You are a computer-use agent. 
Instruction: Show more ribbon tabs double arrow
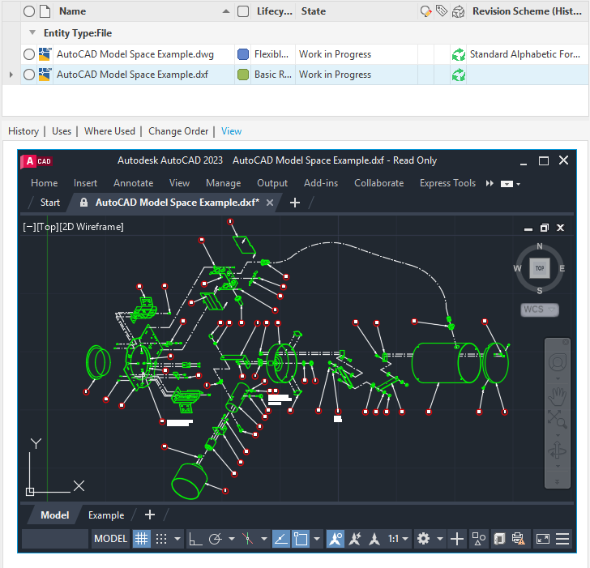pyautogui.click(x=490, y=184)
